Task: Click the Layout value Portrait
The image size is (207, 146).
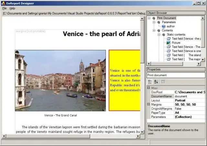Action: click(190, 100)
